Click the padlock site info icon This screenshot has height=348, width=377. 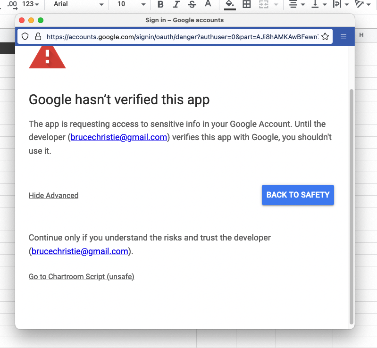coord(38,37)
